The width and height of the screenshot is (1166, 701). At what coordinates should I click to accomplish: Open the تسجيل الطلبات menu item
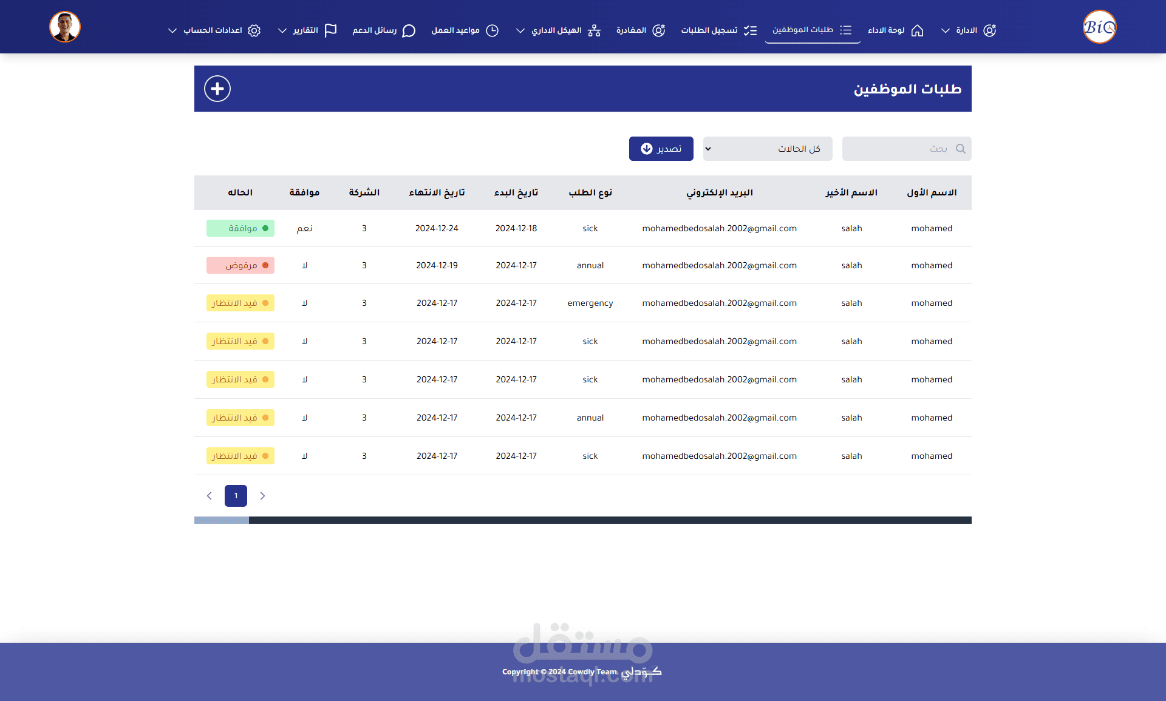[719, 30]
